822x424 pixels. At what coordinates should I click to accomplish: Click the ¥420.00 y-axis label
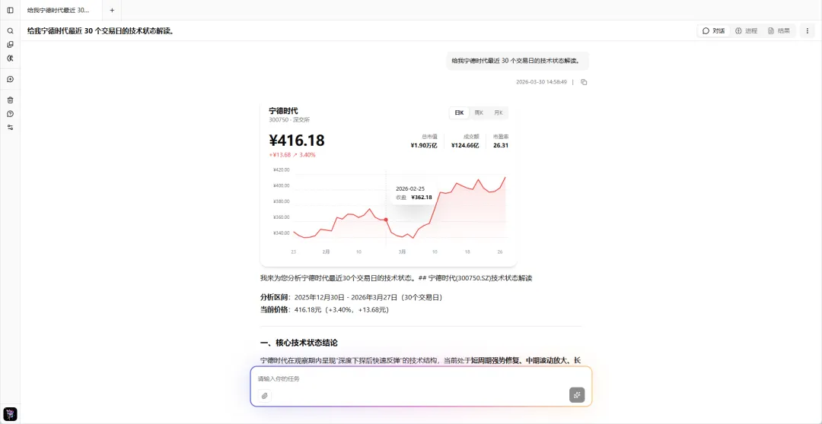click(x=282, y=170)
